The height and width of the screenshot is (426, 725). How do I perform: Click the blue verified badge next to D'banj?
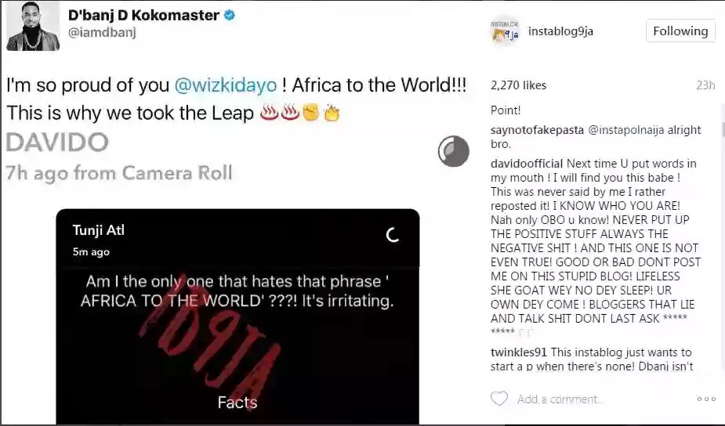click(230, 16)
